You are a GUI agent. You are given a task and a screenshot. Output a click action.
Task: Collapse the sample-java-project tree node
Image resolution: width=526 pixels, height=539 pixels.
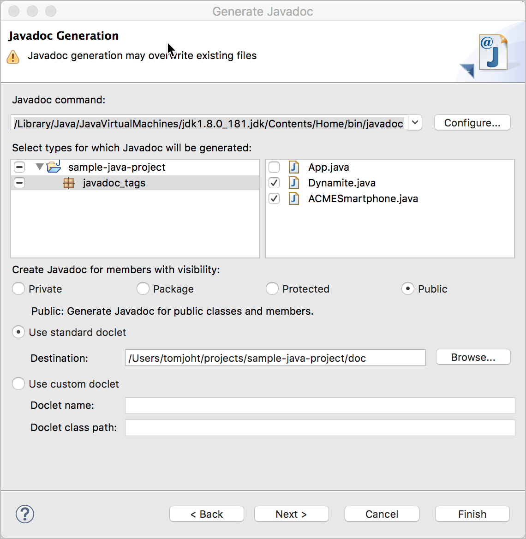[x=40, y=167]
